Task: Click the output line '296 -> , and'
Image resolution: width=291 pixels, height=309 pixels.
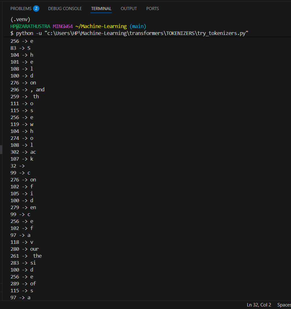Action: point(27,90)
